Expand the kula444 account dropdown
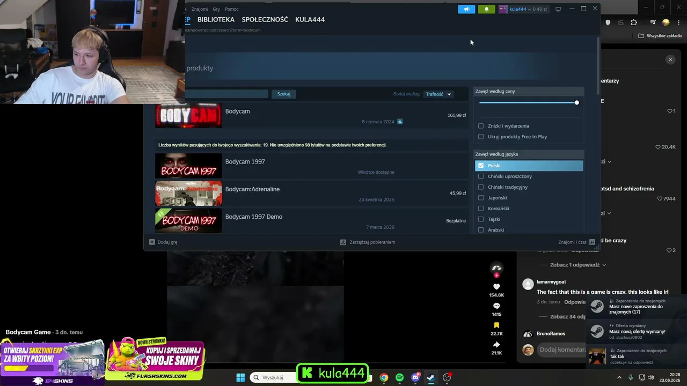This screenshot has width=687, height=386. pyautogui.click(x=530, y=9)
